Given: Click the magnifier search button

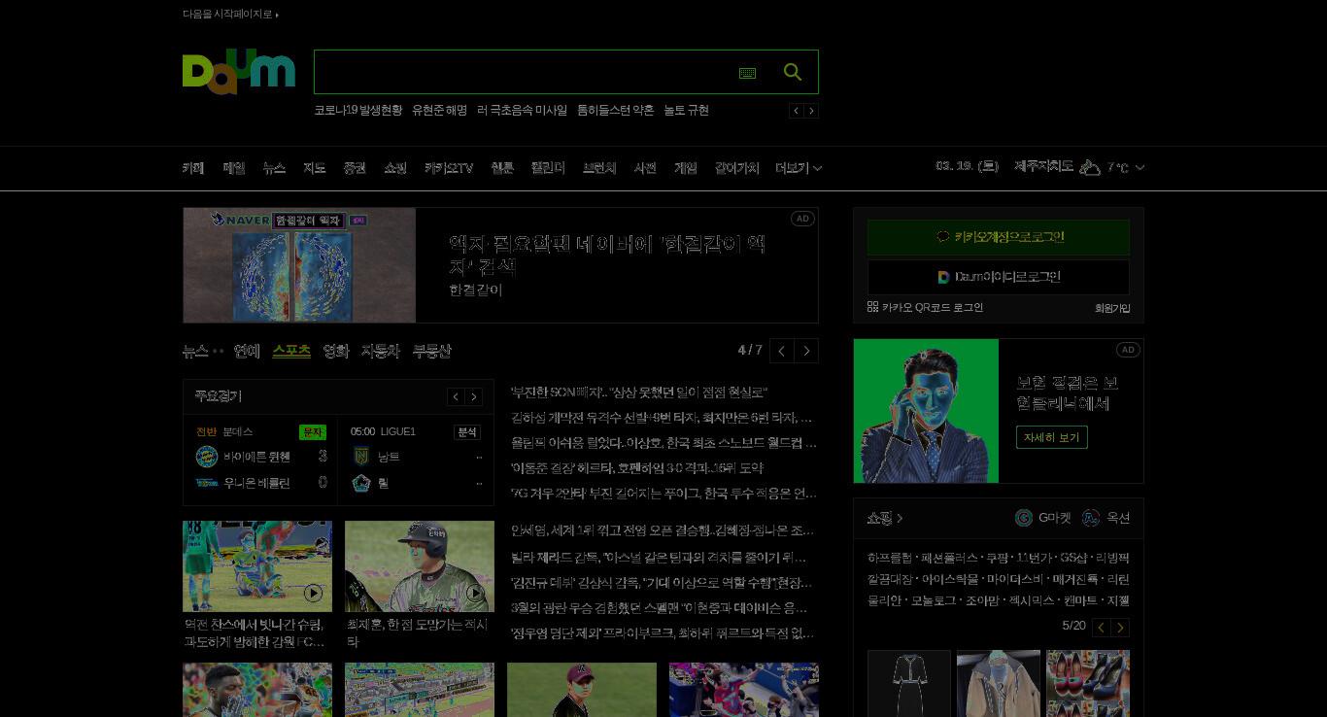Looking at the screenshot, I should click(x=793, y=72).
